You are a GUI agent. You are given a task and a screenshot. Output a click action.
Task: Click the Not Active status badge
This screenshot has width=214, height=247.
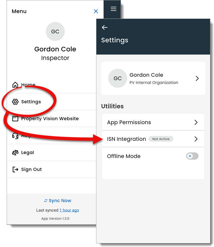click(161, 139)
